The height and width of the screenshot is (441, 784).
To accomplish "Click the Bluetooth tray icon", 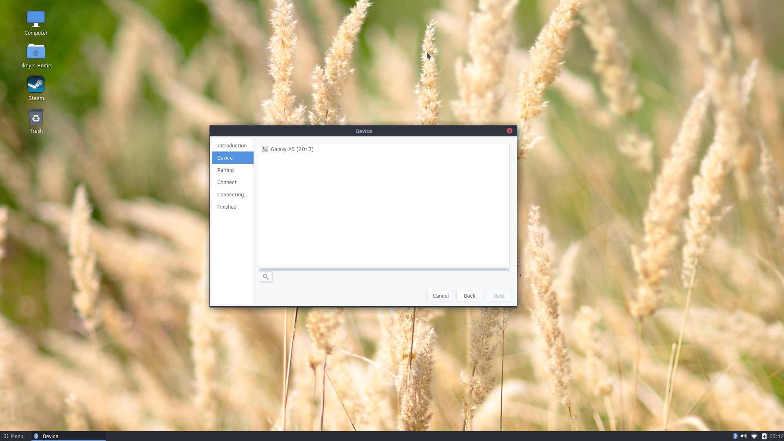I will click(x=735, y=436).
